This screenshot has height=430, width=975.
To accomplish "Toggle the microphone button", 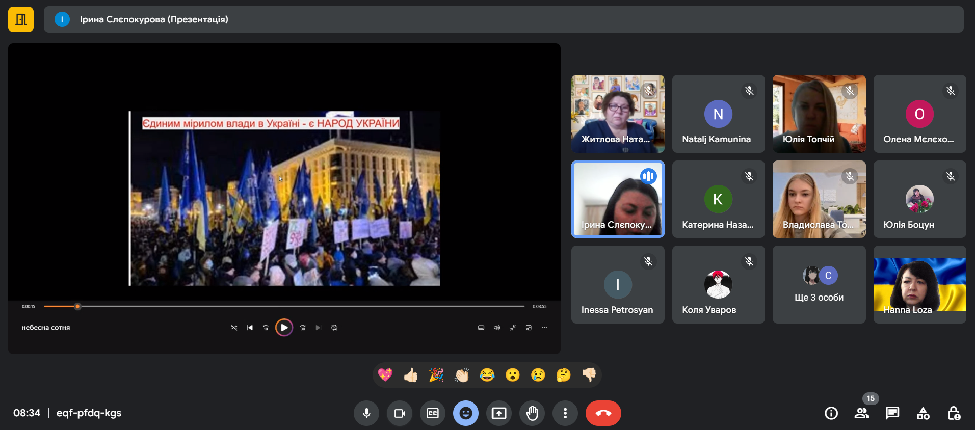I will click(x=366, y=413).
